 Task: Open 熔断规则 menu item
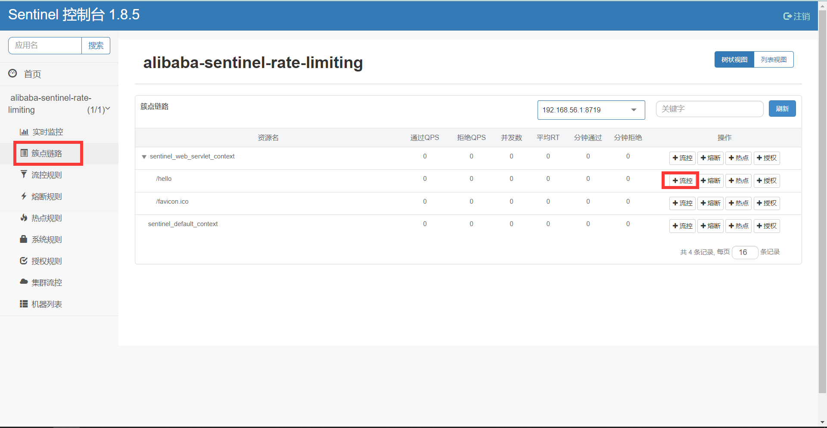pos(47,196)
